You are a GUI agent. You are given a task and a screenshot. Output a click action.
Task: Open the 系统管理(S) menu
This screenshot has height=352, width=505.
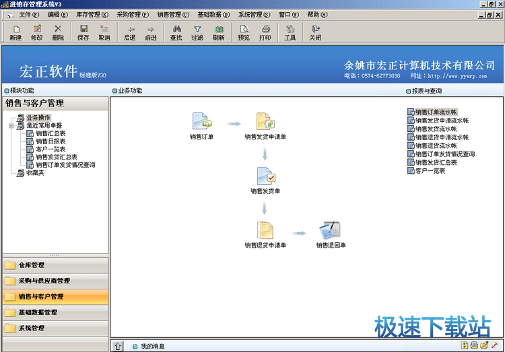point(255,15)
